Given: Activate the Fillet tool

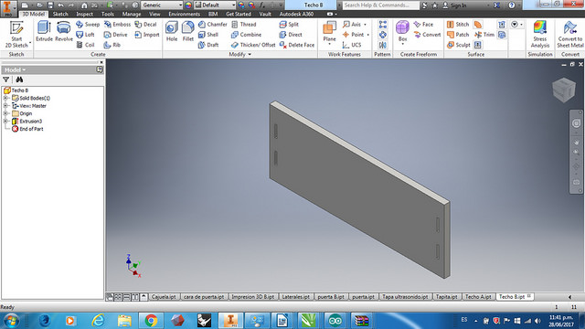Looking at the screenshot, I should pos(188,31).
